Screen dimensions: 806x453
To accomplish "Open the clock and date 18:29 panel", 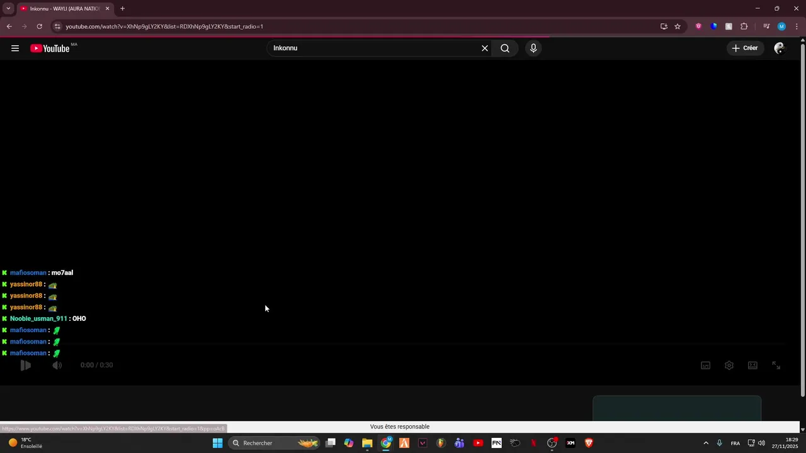I will click(785, 443).
